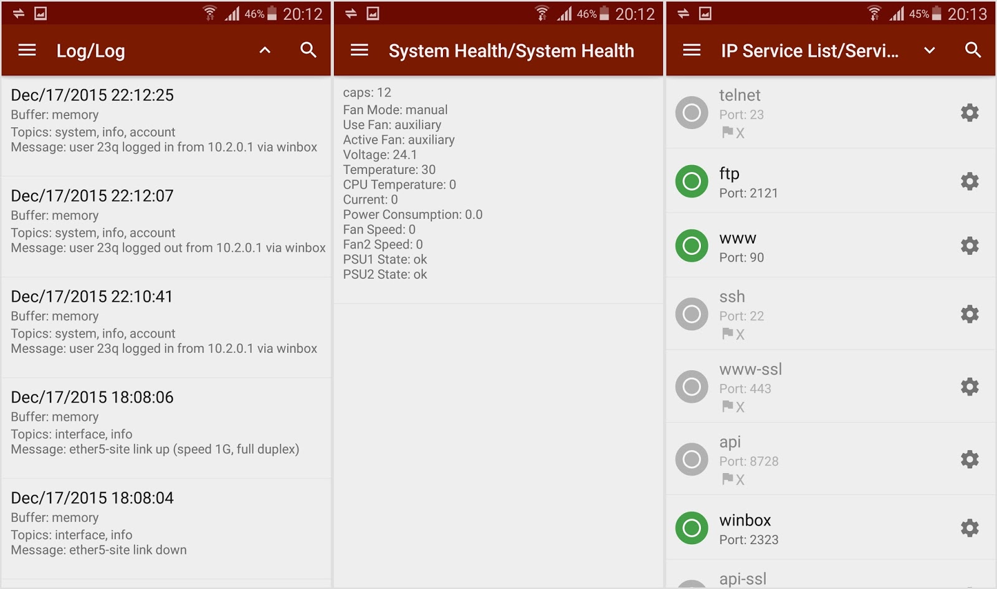Click 'System Health/System Health' title
The height and width of the screenshot is (589, 997).
512,51
